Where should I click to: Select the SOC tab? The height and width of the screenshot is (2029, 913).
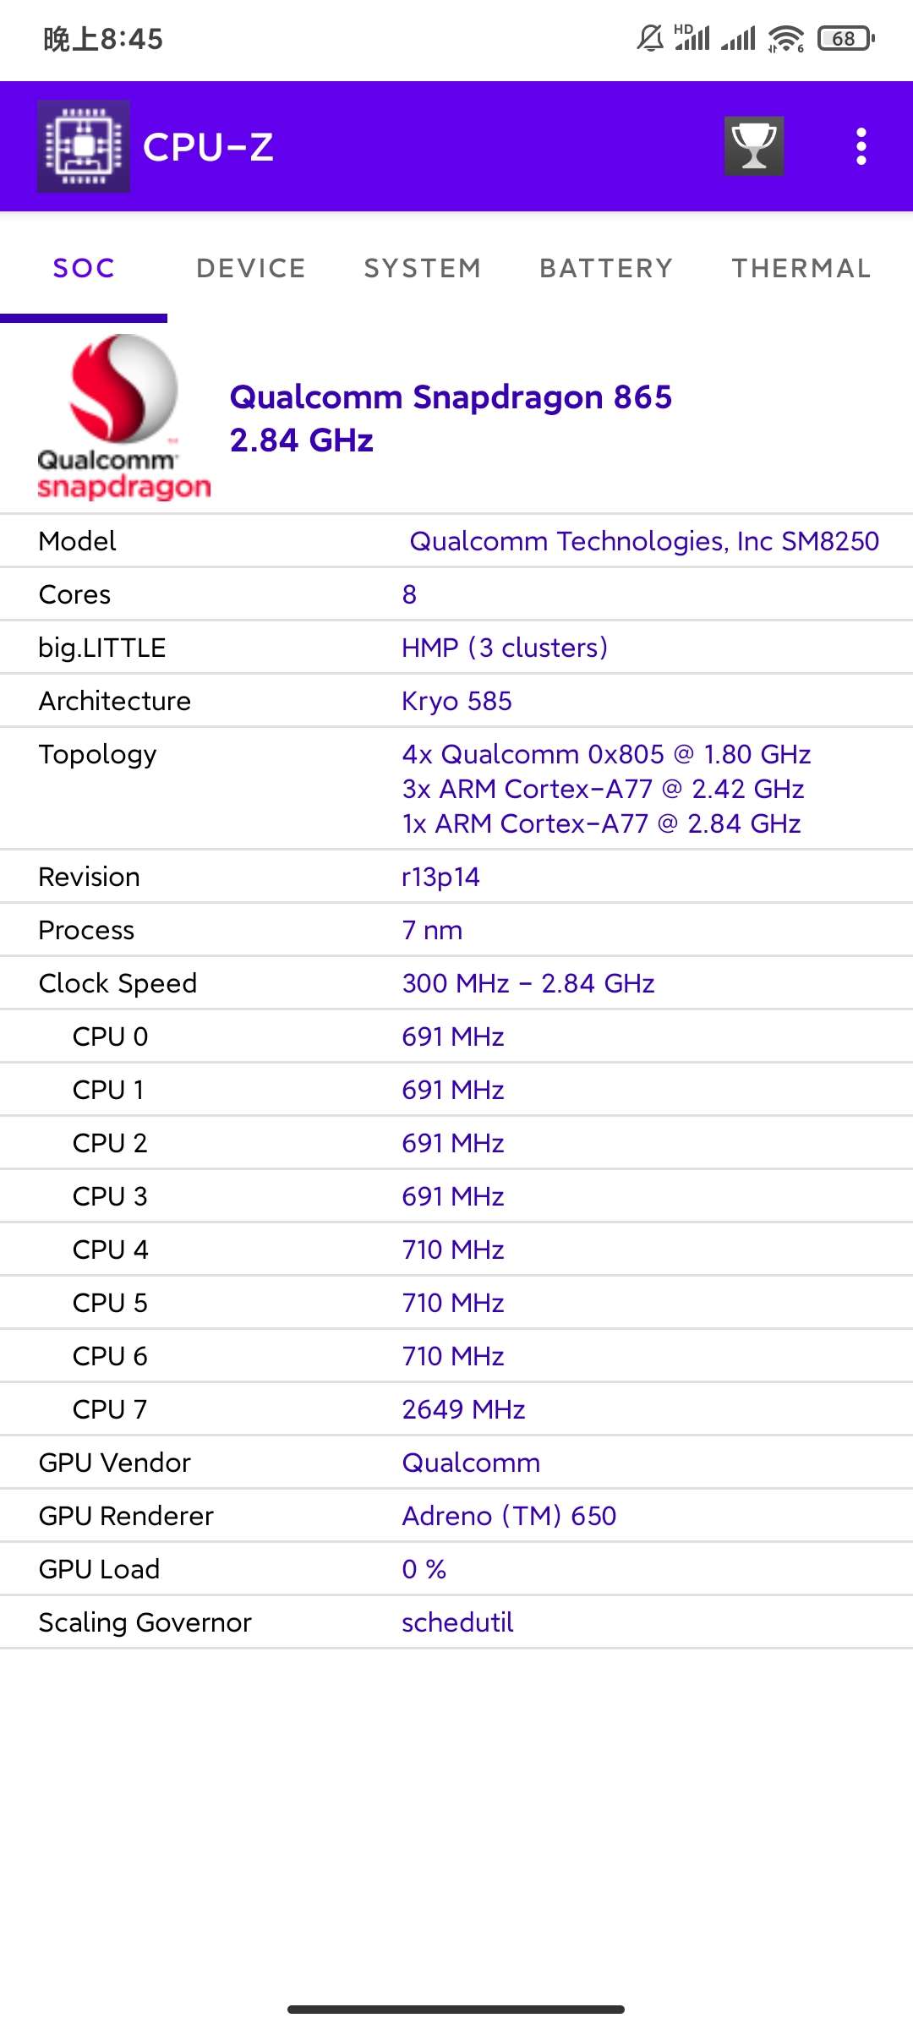pos(84,268)
